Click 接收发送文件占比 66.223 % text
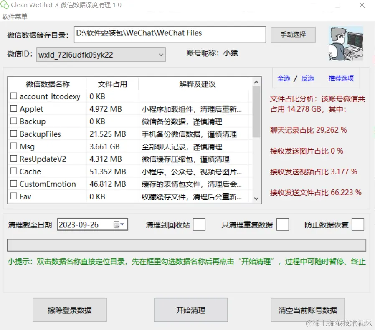This screenshot has height=330, width=375. (316, 192)
